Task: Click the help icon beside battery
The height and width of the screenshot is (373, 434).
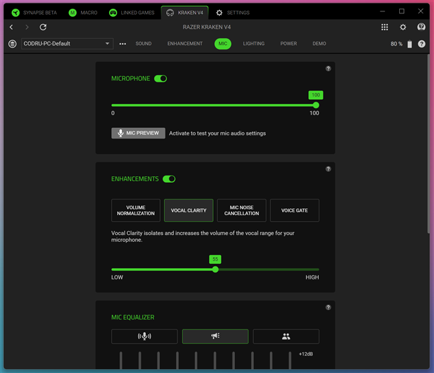Action: point(421,44)
